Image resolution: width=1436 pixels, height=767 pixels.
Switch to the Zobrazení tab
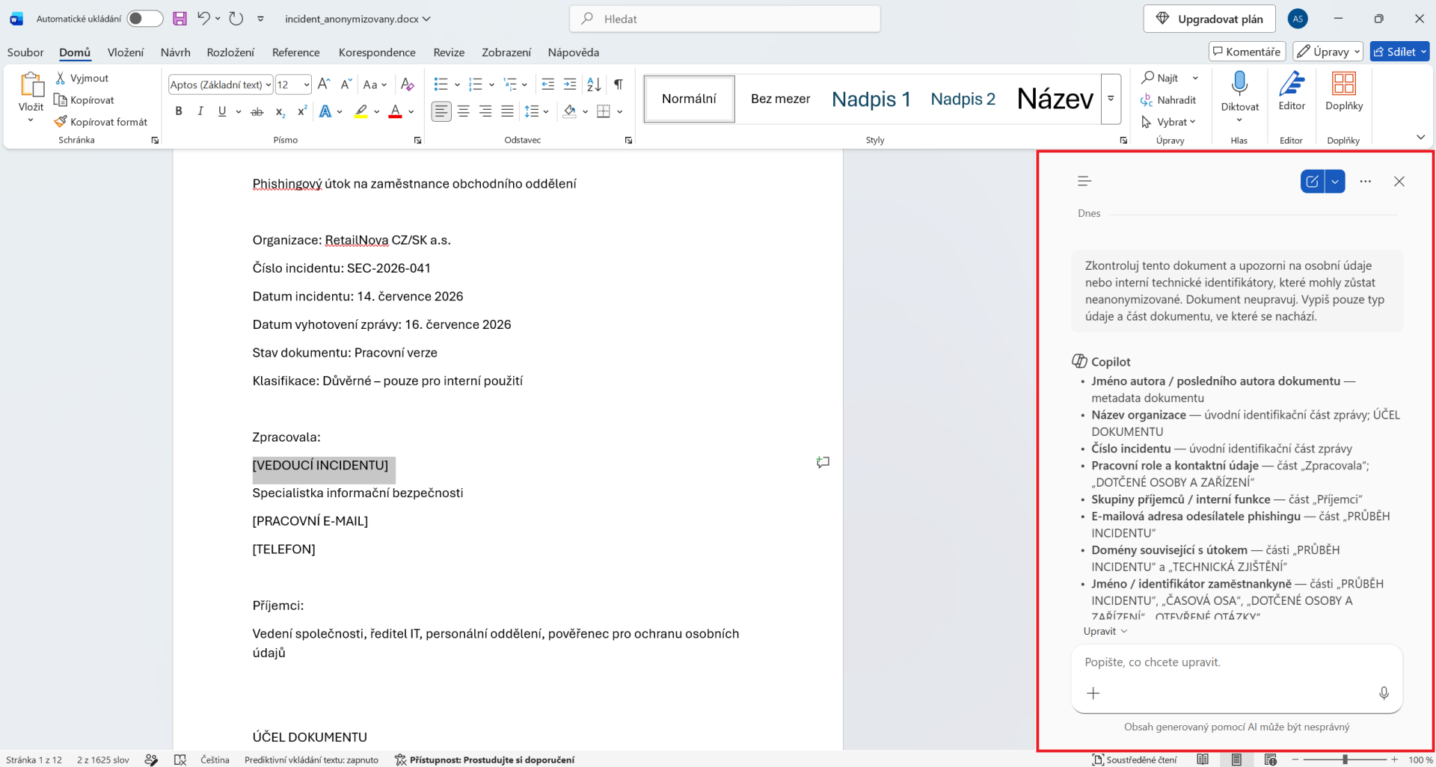tap(506, 52)
